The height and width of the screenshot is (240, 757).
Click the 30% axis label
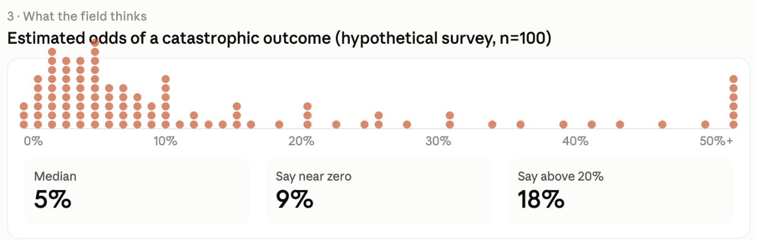(438, 141)
